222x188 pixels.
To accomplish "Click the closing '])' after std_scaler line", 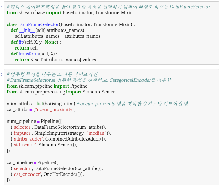I will click(x=8, y=151).
